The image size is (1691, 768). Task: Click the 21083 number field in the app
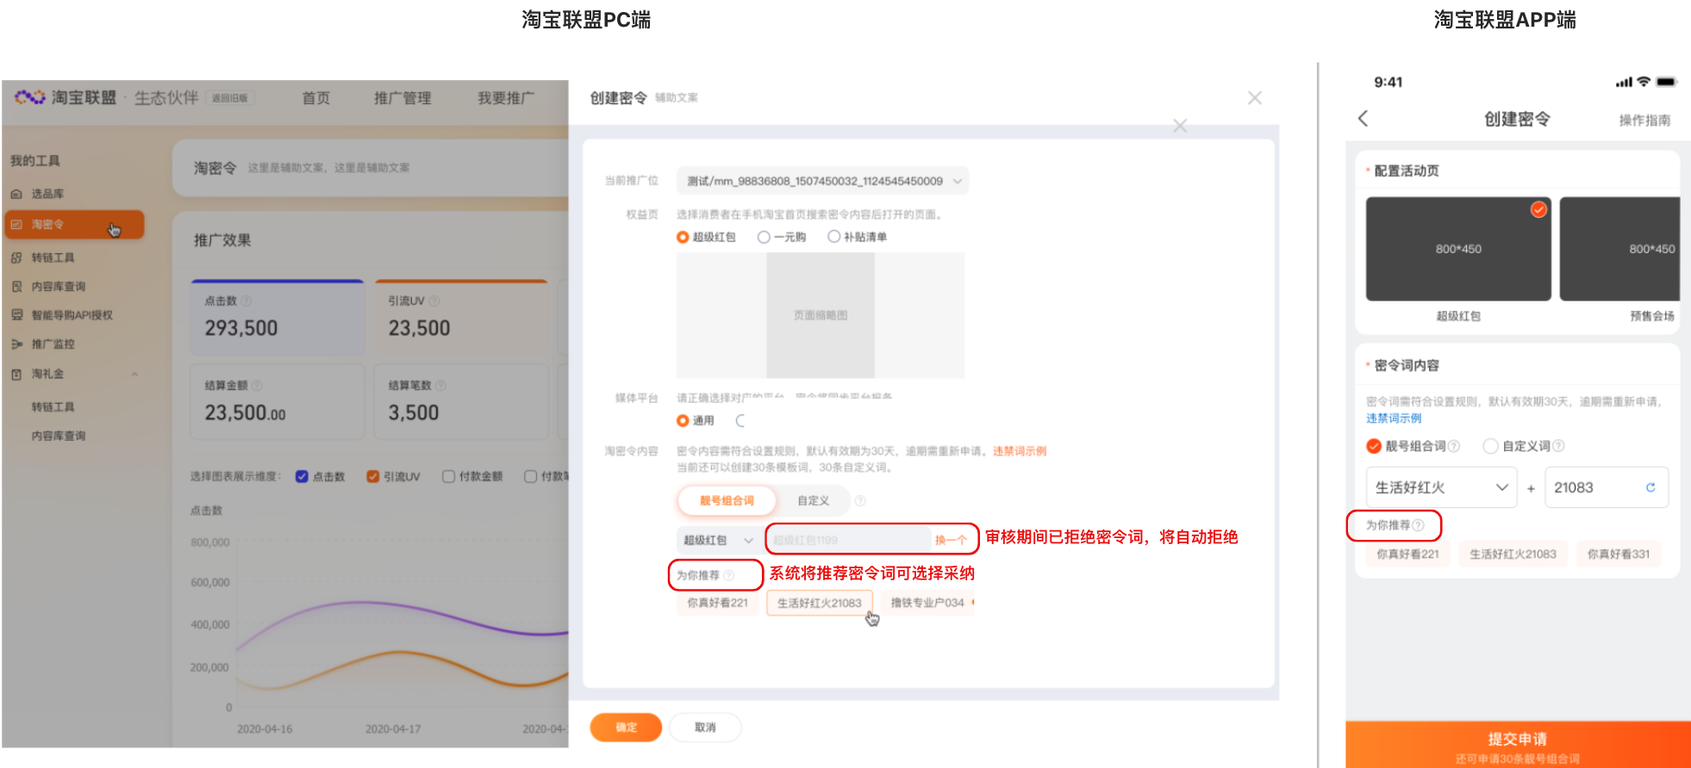click(x=1607, y=487)
